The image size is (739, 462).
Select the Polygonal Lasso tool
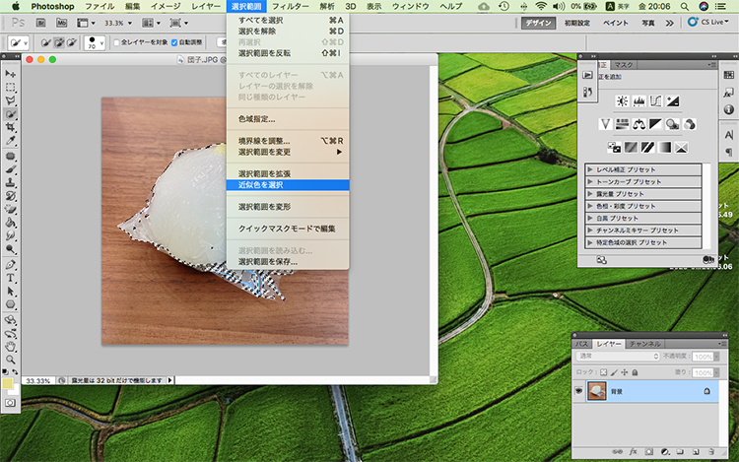coord(11,100)
